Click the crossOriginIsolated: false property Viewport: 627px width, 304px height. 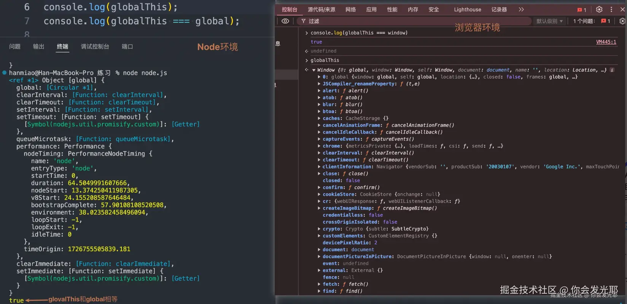pos(360,222)
